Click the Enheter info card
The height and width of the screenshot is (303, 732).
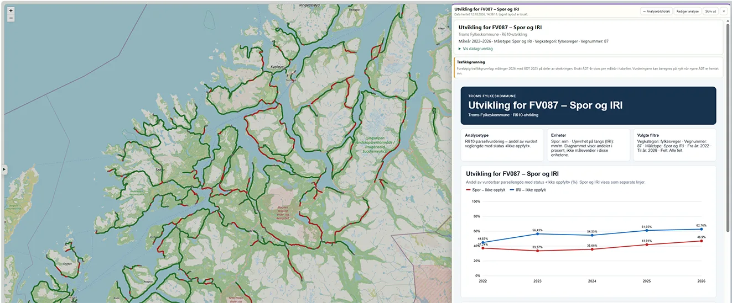pos(588,145)
